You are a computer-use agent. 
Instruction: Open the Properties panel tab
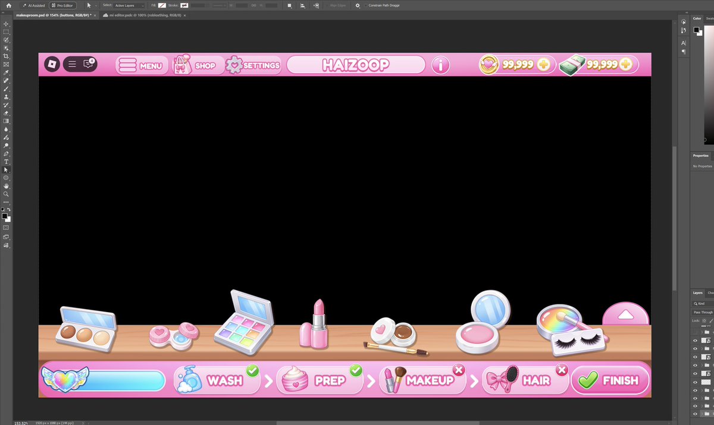point(700,156)
